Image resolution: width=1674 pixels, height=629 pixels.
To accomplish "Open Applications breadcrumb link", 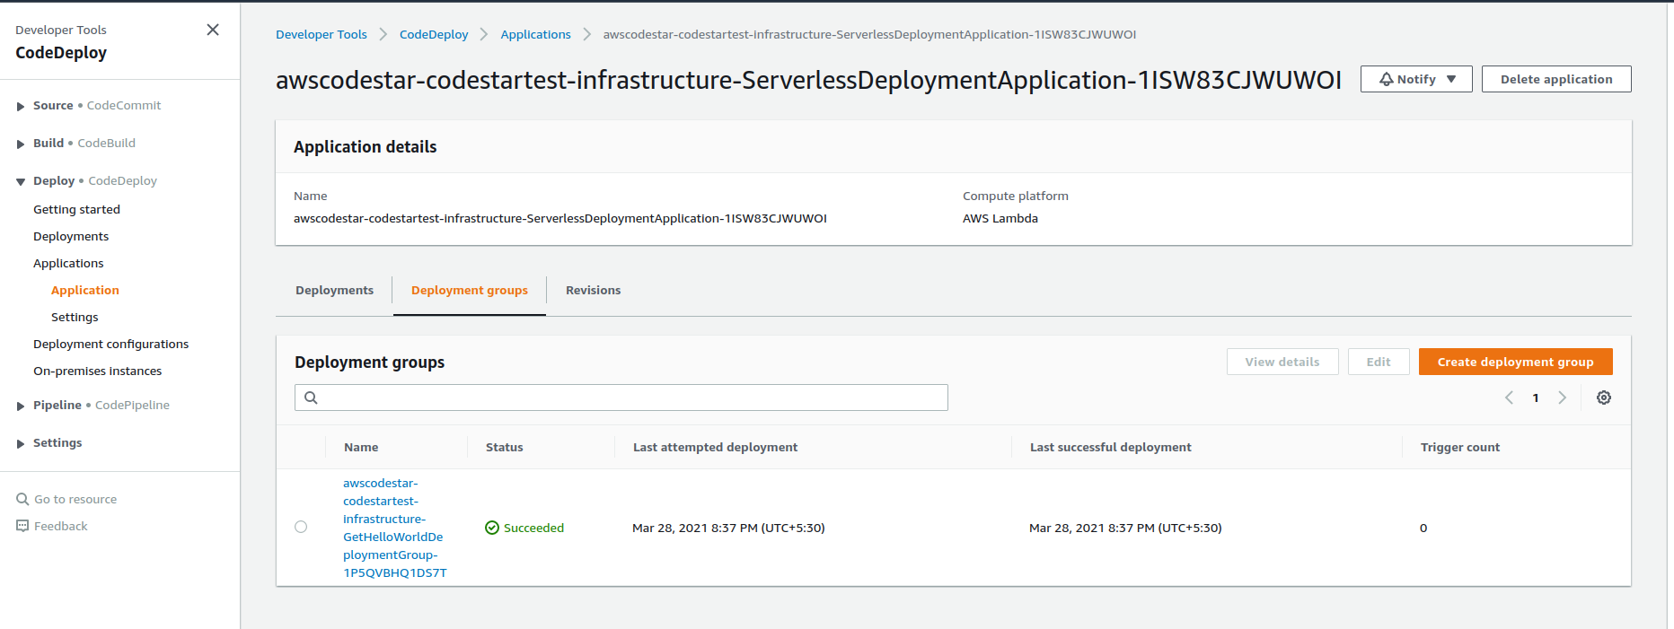I will point(535,34).
